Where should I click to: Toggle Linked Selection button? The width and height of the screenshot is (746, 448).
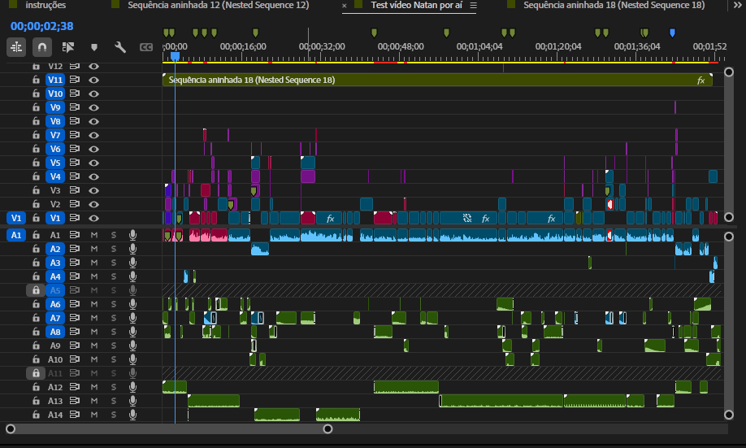[x=68, y=47]
